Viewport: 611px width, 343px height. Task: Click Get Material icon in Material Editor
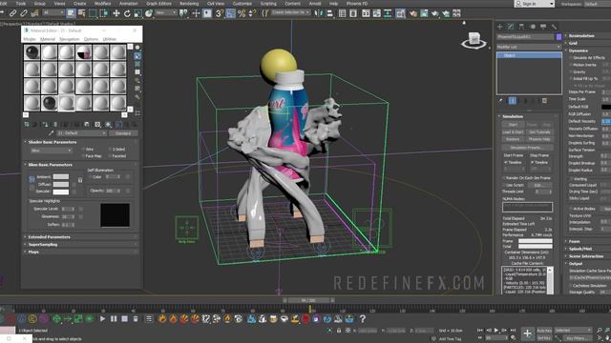[27, 125]
